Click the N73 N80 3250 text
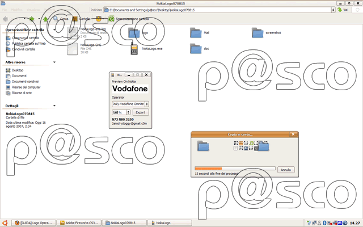The height and width of the screenshot is (227, 363). (x=123, y=120)
